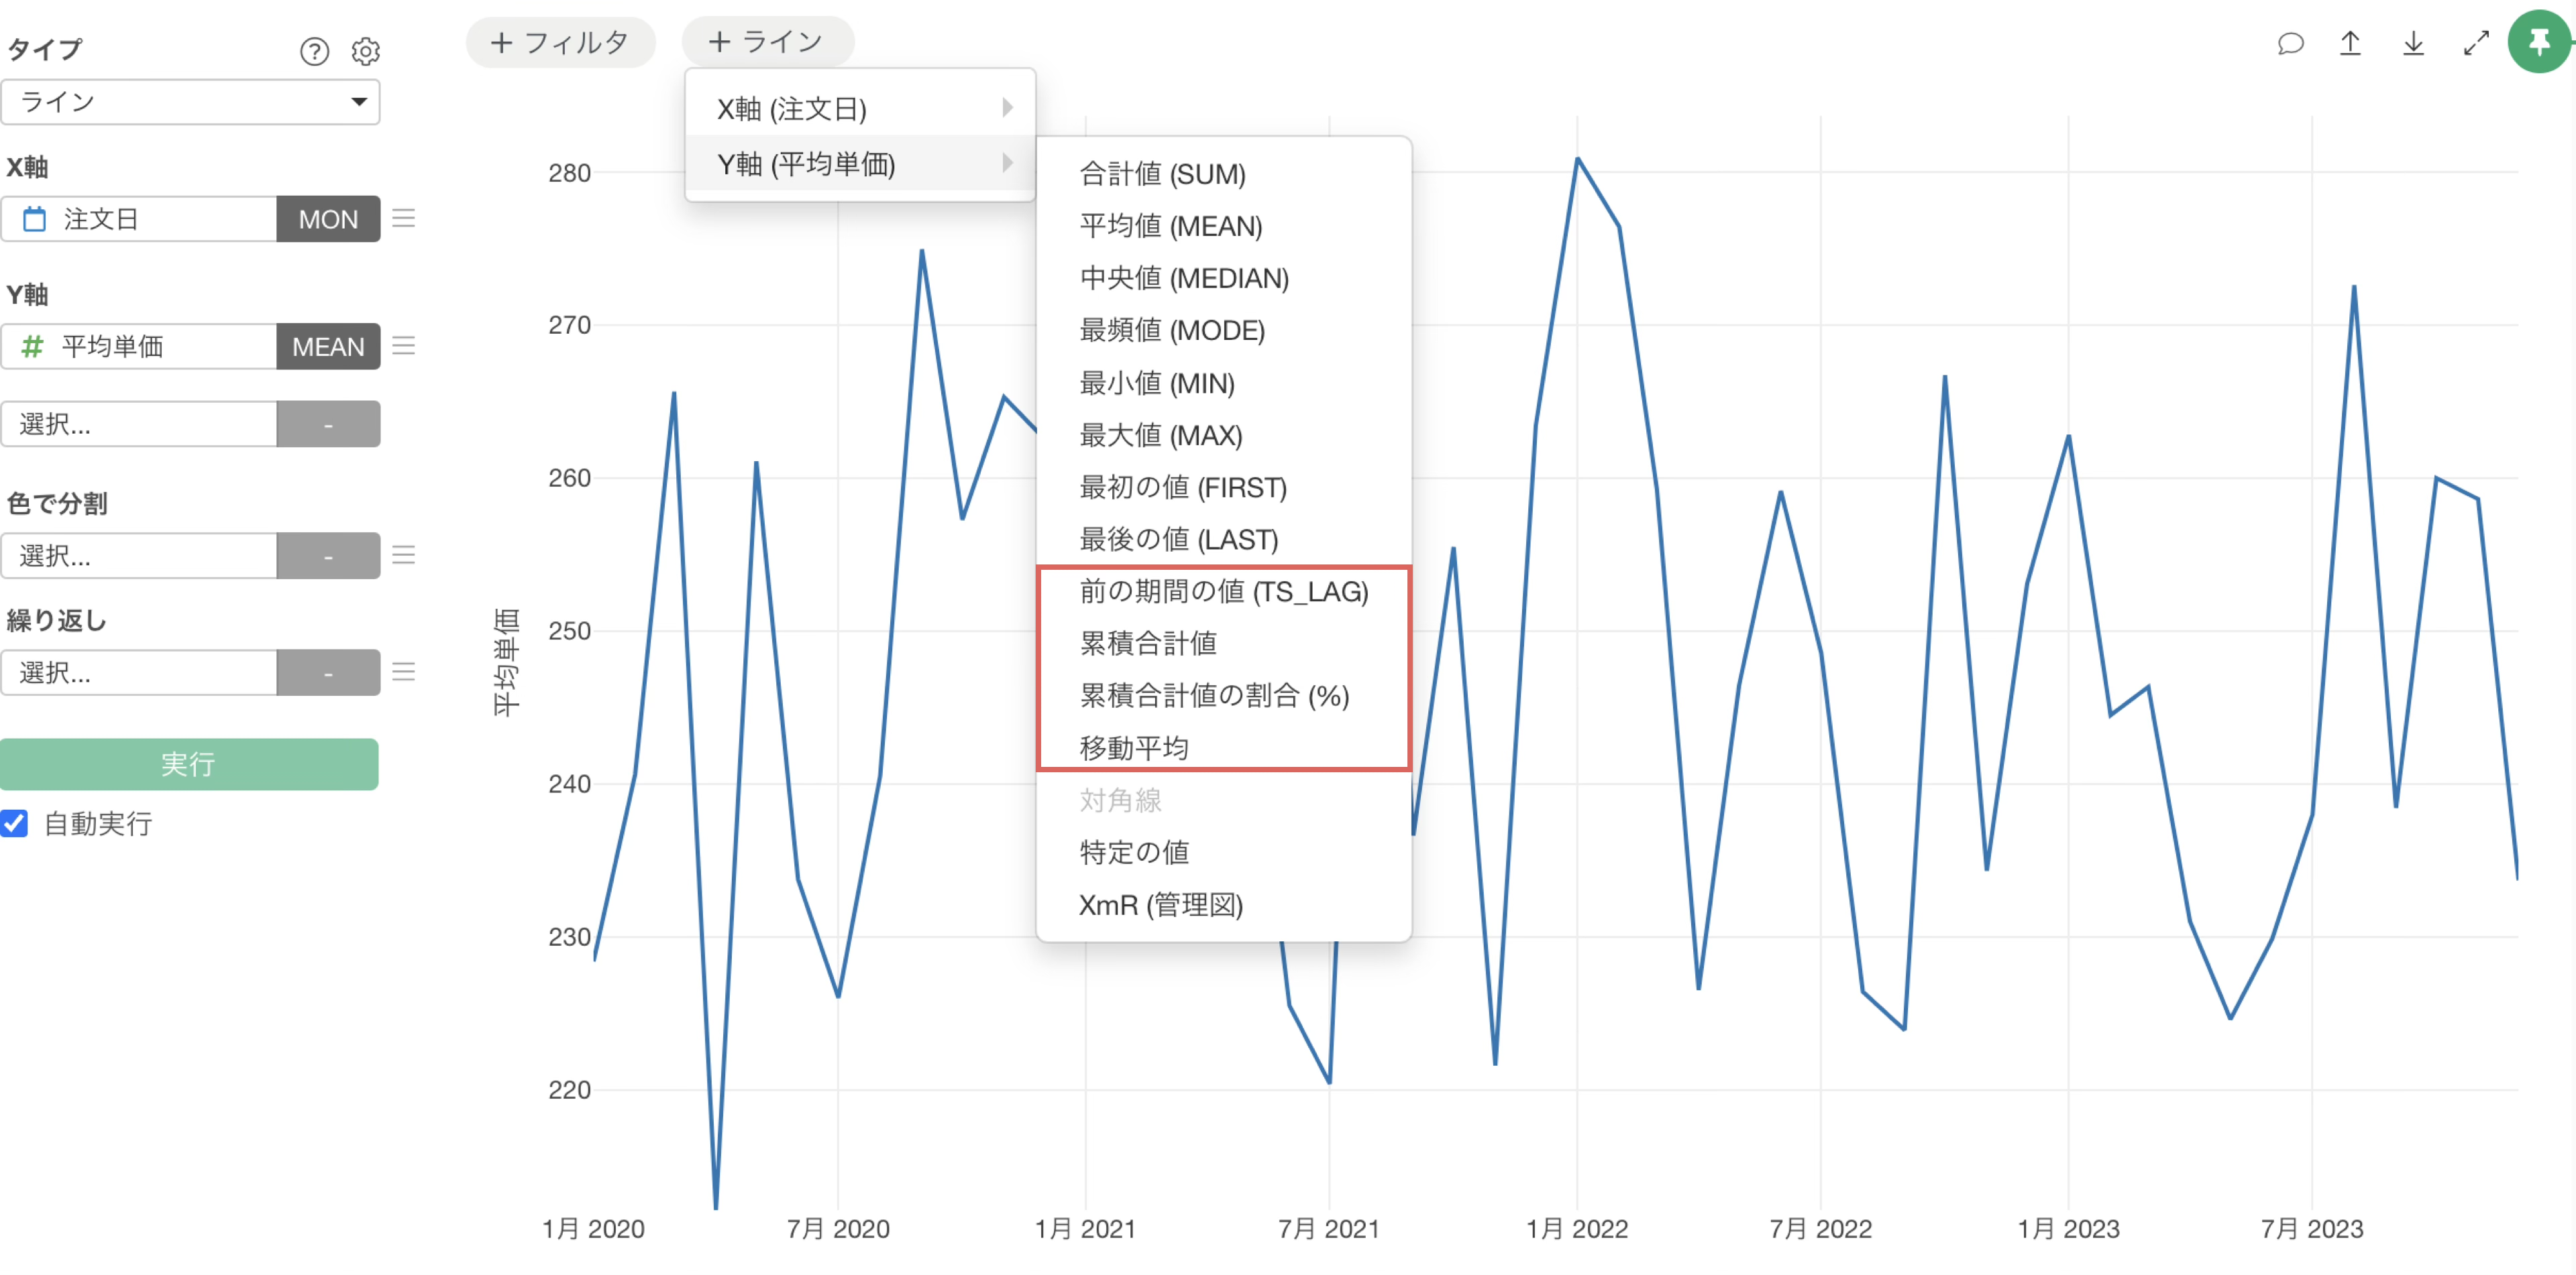Viewport: 2576px width, 1275px height.
Task: Click the download arrow icon
Action: pyautogui.click(x=2413, y=43)
